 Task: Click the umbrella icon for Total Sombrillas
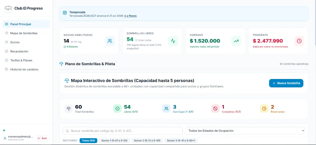click(69, 109)
